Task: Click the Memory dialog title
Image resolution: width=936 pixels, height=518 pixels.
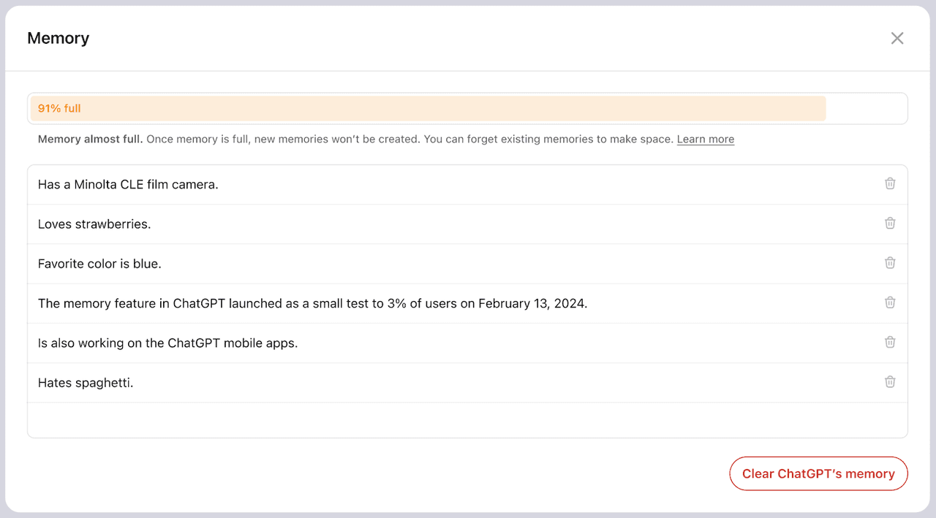Action: pos(58,38)
